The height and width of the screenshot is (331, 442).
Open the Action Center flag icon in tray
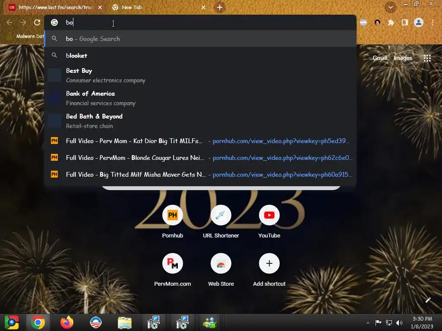coord(378,322)
